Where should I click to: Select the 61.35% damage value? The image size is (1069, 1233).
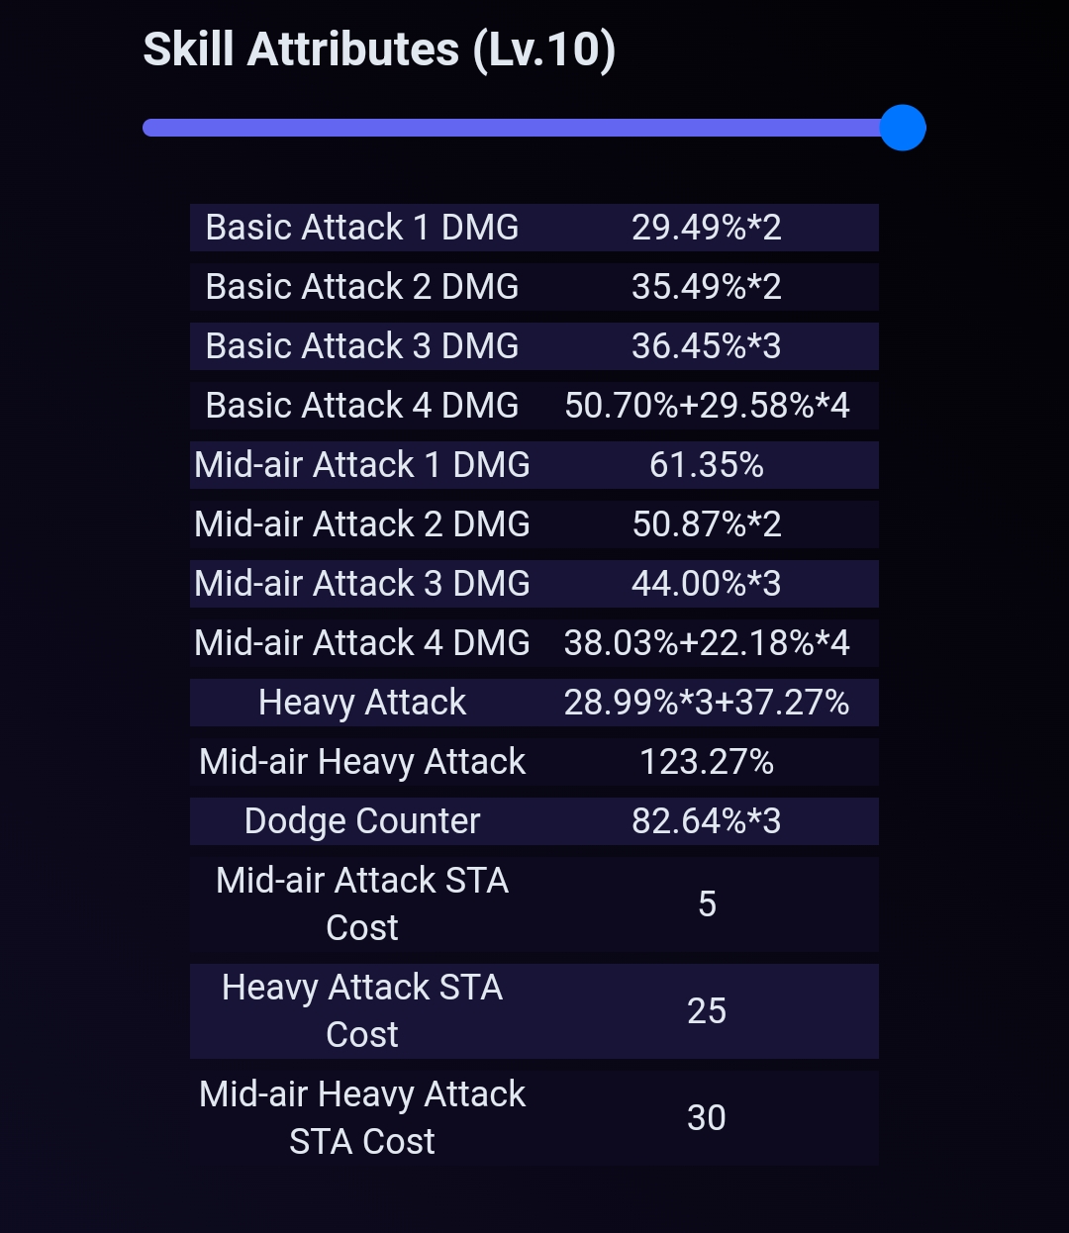(707, 465)
